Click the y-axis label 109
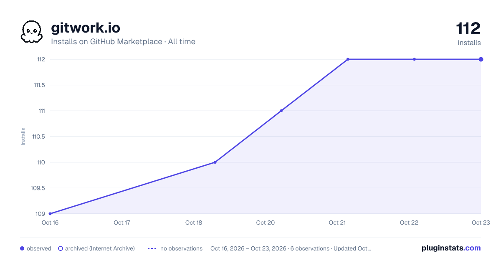 pyautogui.click(x=40, y=214)
